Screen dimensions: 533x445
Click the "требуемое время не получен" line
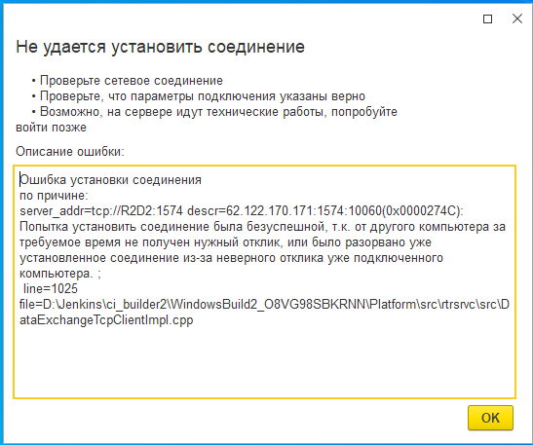[225, 242]
